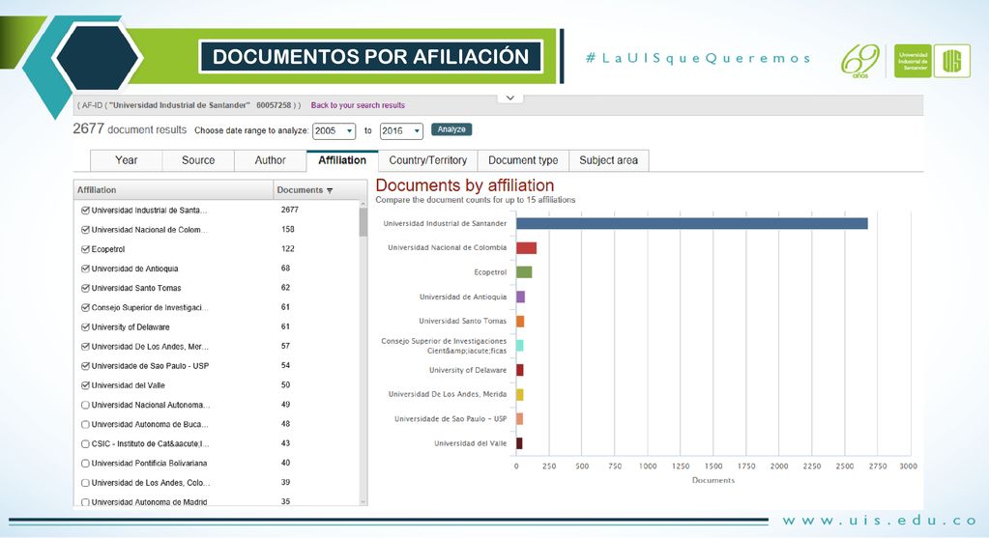The image size is (989, 538).
Task: Click the dark red University of Delaware bar
Action: 520,371
